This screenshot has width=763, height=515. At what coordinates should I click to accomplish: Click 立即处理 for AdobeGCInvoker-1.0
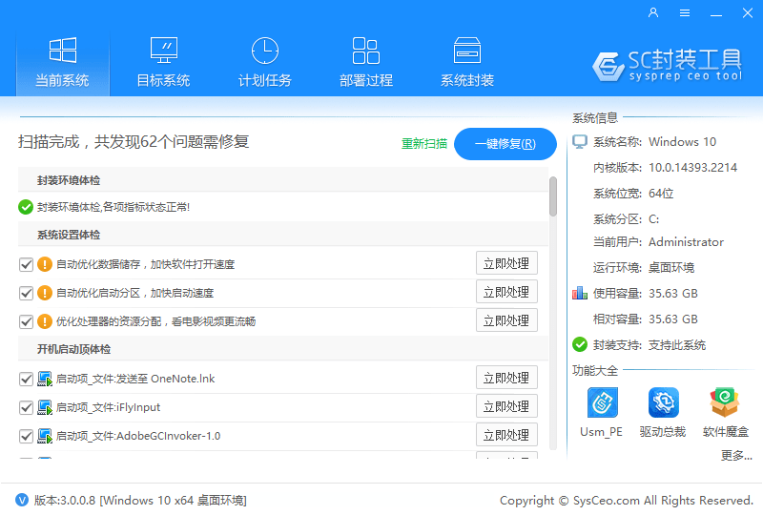pos(506,435)
